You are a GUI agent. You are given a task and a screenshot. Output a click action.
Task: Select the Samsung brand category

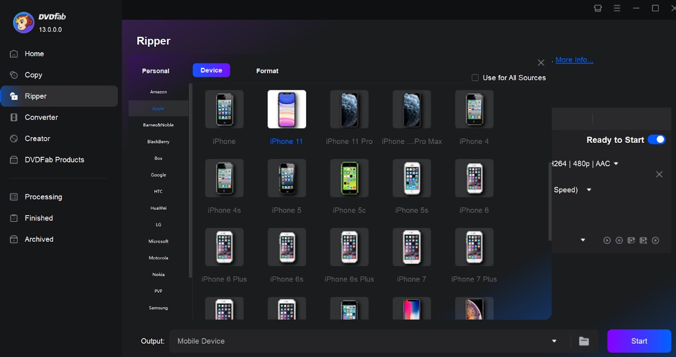(158, 308)
